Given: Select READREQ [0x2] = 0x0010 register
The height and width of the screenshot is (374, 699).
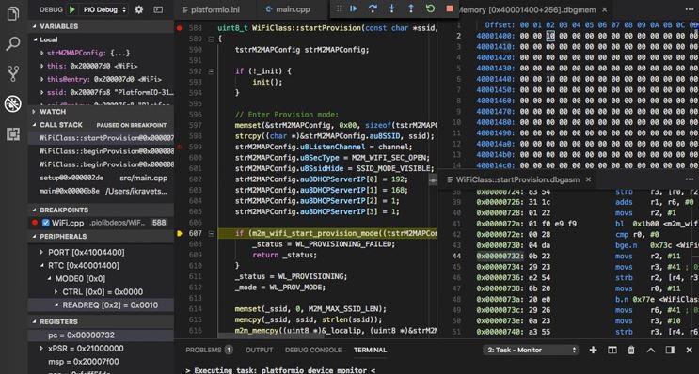Looking at the screenshot, I should 101,305.
